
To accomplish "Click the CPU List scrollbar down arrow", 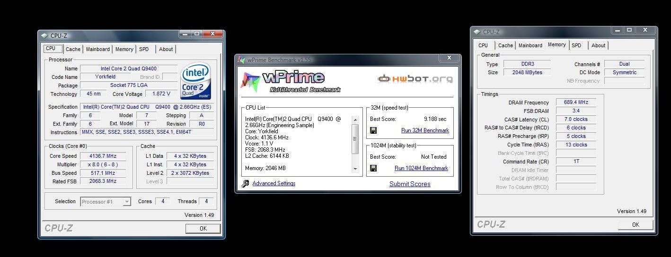I will 355,169.
